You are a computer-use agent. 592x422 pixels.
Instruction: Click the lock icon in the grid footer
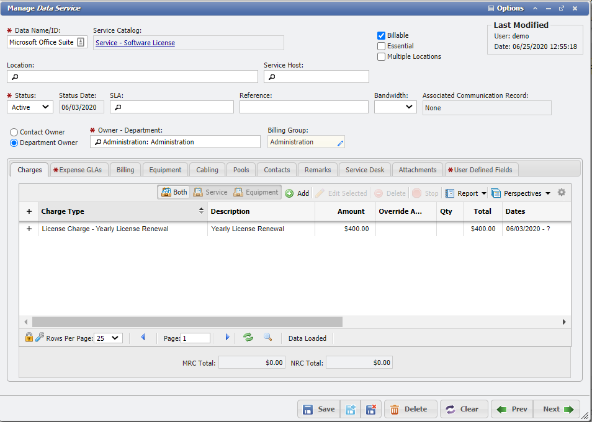click(29, 337)
